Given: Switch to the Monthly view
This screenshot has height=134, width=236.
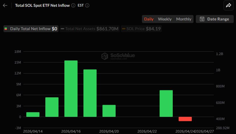Looking at the screenshot, I should (184, 19).
